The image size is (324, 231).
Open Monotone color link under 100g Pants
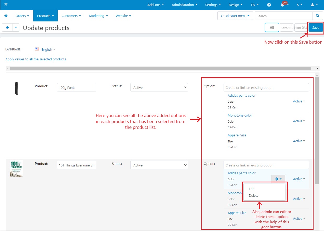coord(240,115)
